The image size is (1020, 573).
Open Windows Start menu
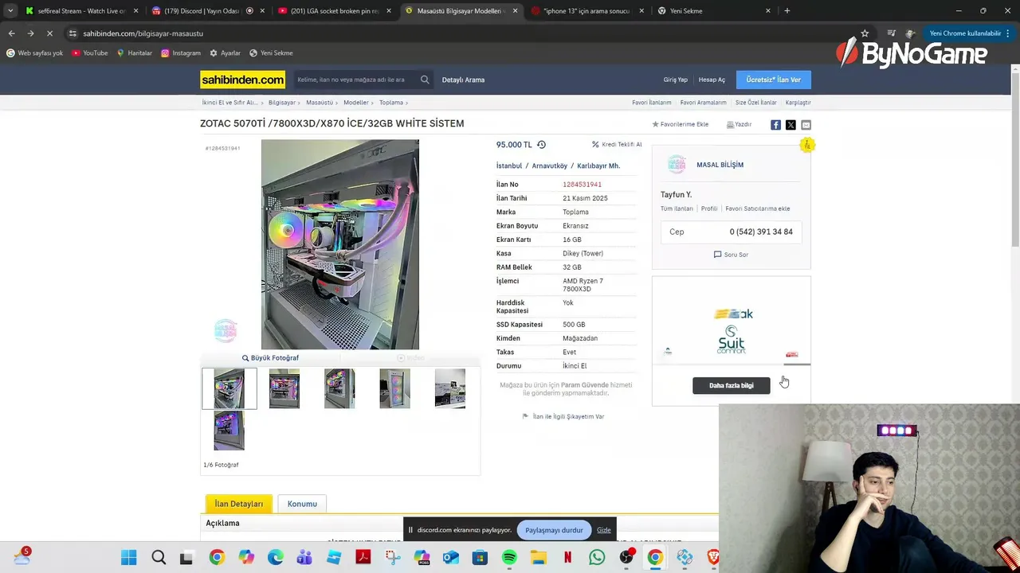(x=129, y=558)
